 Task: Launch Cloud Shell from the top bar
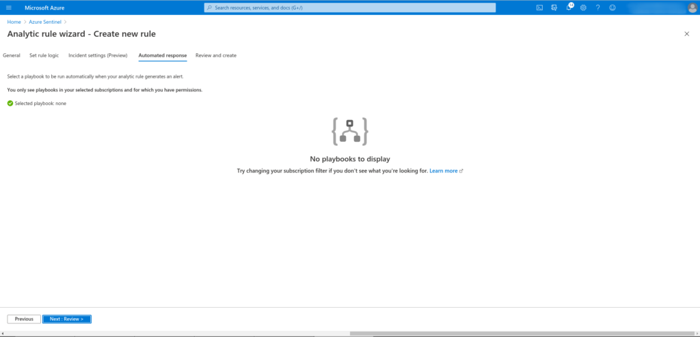coord(539,8)
